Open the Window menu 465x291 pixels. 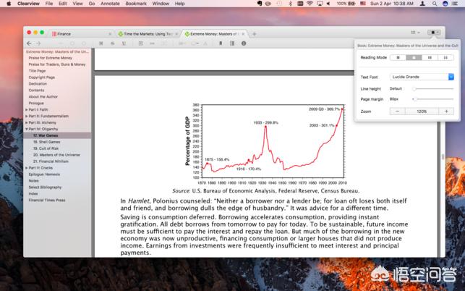161,4
